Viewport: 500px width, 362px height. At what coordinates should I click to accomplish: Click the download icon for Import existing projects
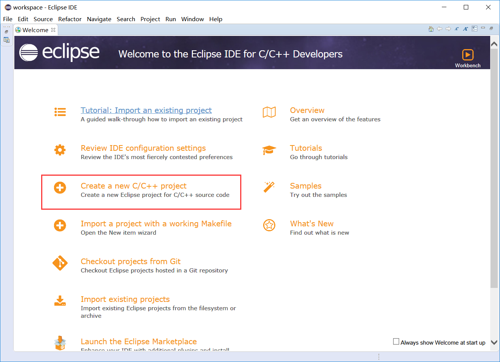(60, 301)
